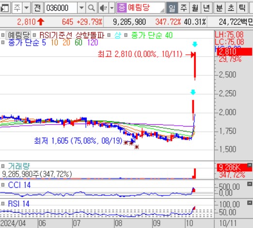Image resolution: width=253 pixels, height=228 pixels.
Task: Click the 최고 2,810 high price annotation
Action: [x=140, y=54]
